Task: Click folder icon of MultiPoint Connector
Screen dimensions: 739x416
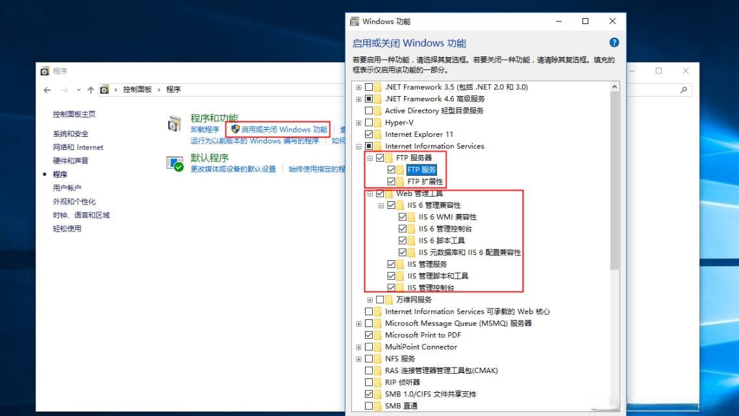Action: tap(378, 347)
